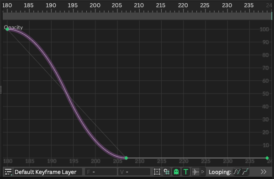This screenshot has height=179, width=274.
Task: Select the keyframe near frame 239
Action: click(x=267, y=158)
